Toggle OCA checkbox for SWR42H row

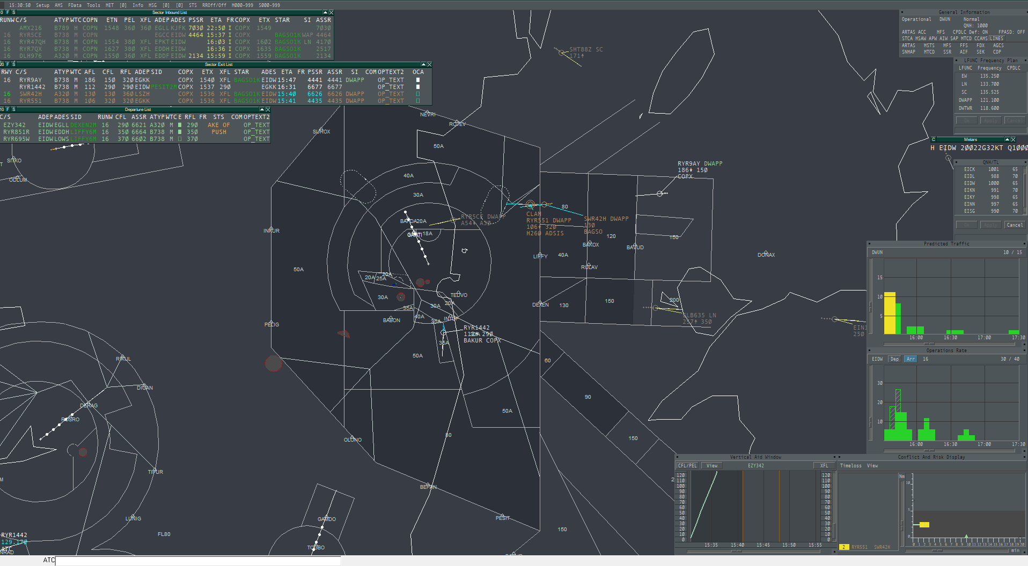point(418,94)
